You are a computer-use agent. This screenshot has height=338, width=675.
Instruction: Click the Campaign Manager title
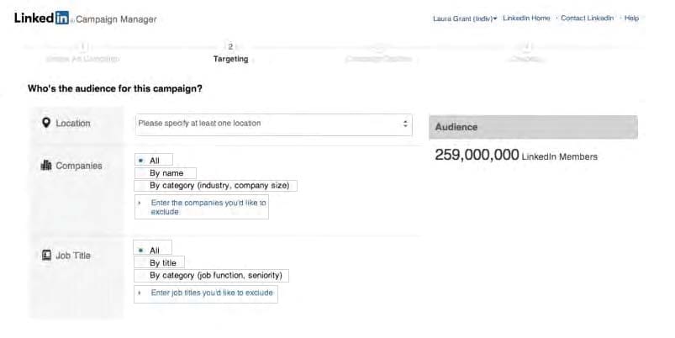tap(116, 19)
